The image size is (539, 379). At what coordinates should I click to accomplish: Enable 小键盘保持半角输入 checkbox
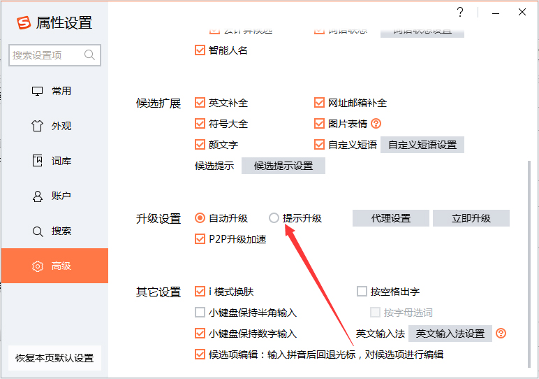click(x=200, y=313)
